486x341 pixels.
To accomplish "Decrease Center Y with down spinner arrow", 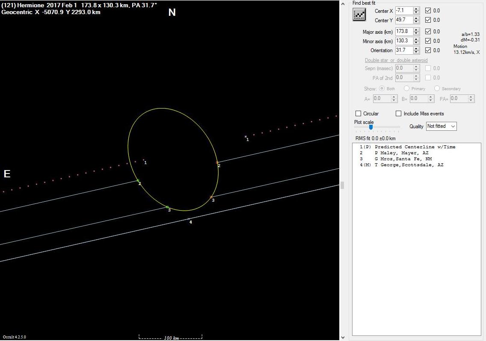I will [x=416, y=22].
